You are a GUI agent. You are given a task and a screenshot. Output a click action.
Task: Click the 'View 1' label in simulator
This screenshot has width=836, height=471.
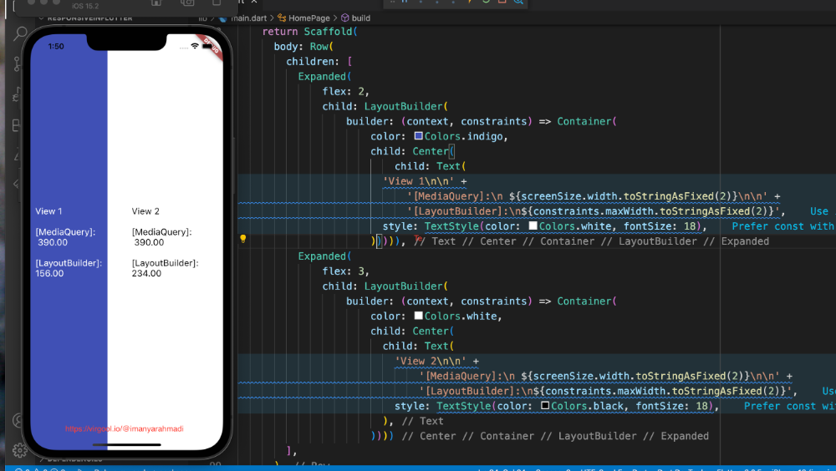coord(48,211)
